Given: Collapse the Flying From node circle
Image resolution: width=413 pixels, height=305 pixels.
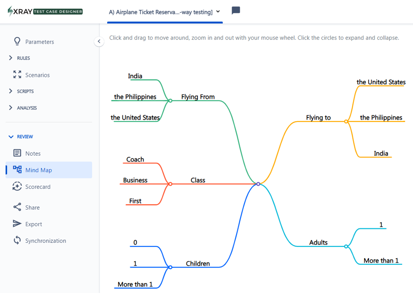Looking at the screenshot, I should (x=170, y=100).
